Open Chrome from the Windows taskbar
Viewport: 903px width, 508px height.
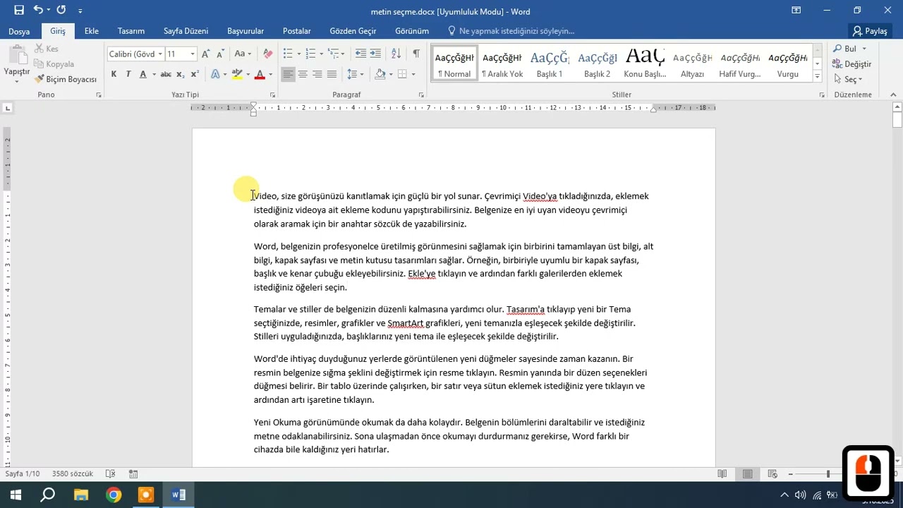pyautogui.click(x=114, y=495)
